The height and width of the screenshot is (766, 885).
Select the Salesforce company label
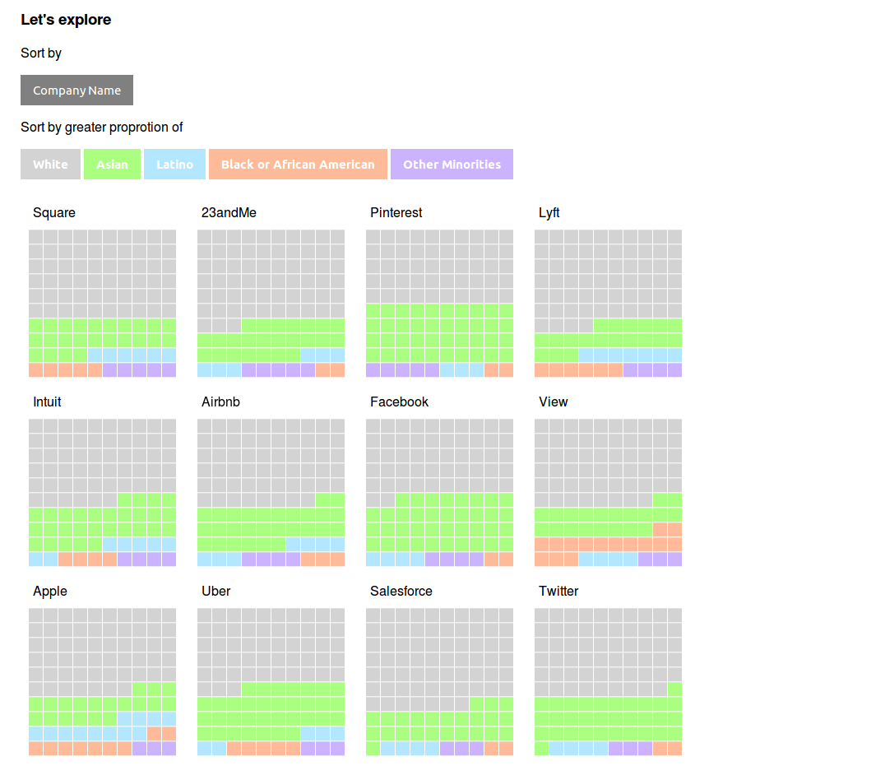(401, 591)
